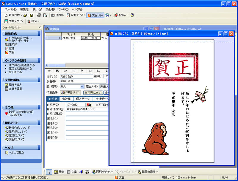Open the 間柄 relationship dropdown
Image resolution: width=238 pixels, height=181 pixels.
(x=82, y=86)
